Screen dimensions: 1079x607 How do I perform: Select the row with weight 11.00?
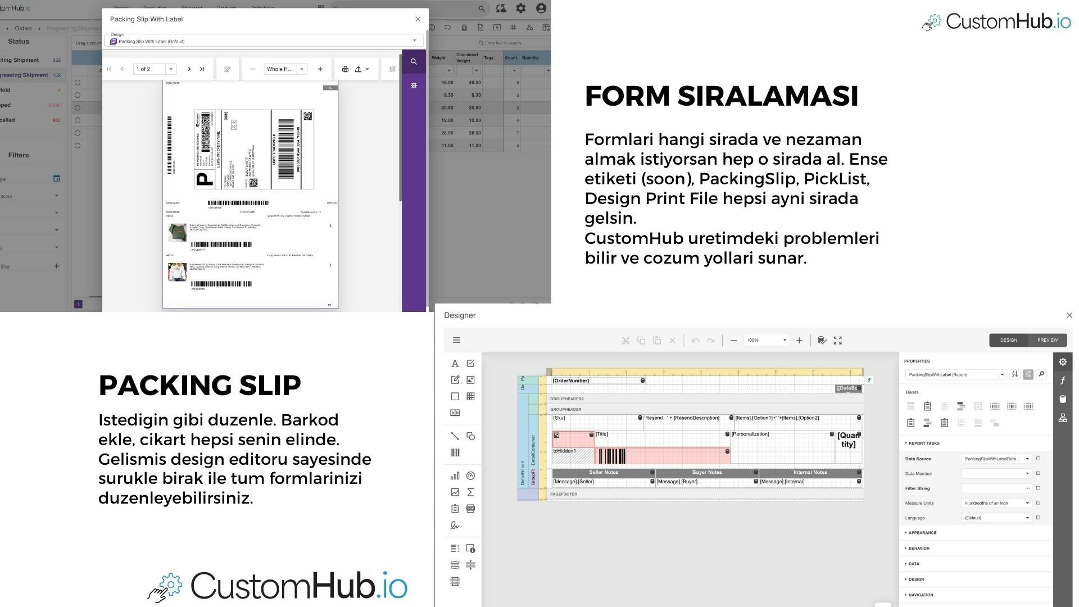tap(78, 146)
